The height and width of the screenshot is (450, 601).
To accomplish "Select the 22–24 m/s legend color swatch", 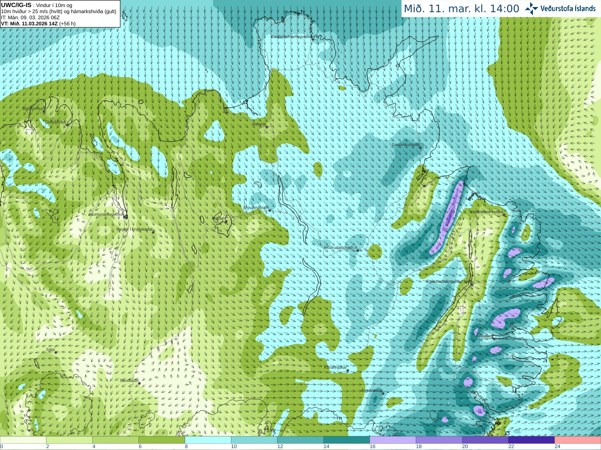I will (x=532, y=440).
